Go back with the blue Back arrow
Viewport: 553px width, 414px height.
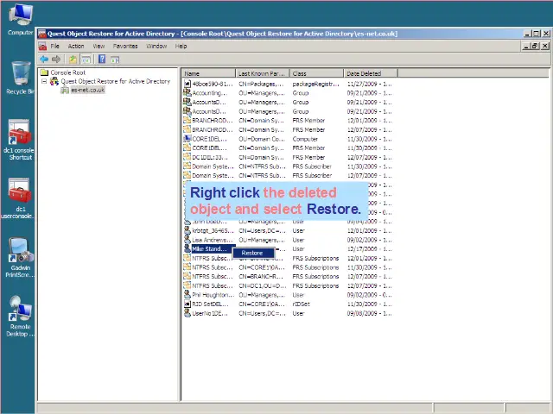(44, 60)
